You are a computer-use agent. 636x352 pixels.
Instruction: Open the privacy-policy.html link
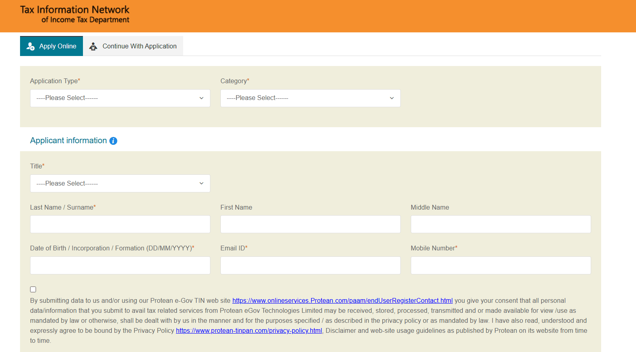point(249,330)
